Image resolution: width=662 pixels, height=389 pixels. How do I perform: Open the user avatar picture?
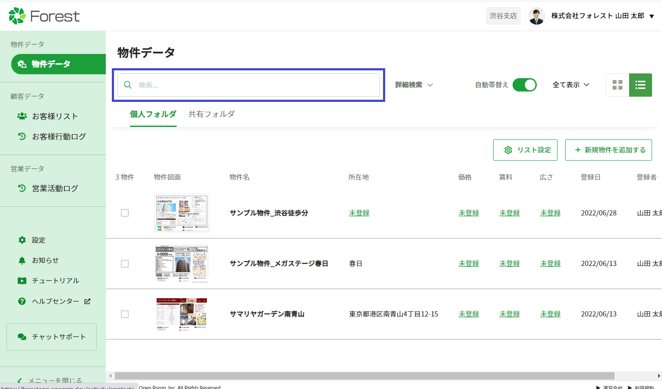click(x=536, y=16)
